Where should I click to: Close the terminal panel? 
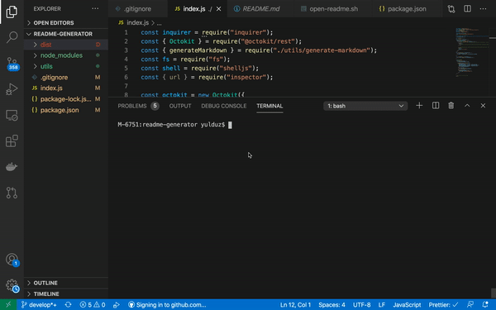point(483,106)
